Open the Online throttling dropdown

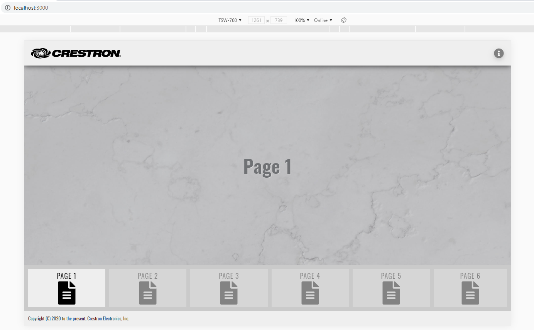point(323,20)
